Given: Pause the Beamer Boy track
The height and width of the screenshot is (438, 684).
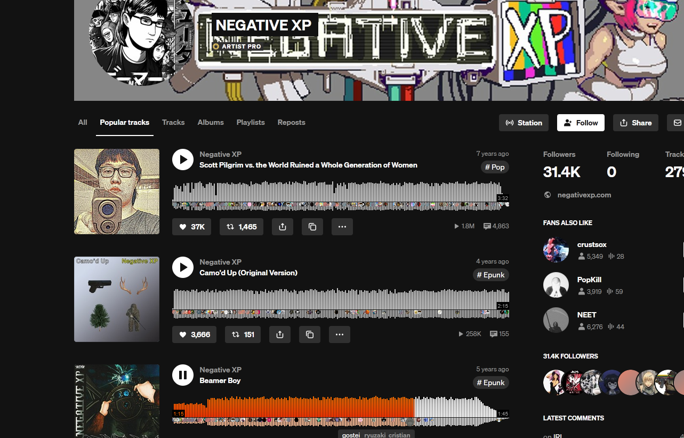Looking at the screenshot, I should tap(183, 375).
